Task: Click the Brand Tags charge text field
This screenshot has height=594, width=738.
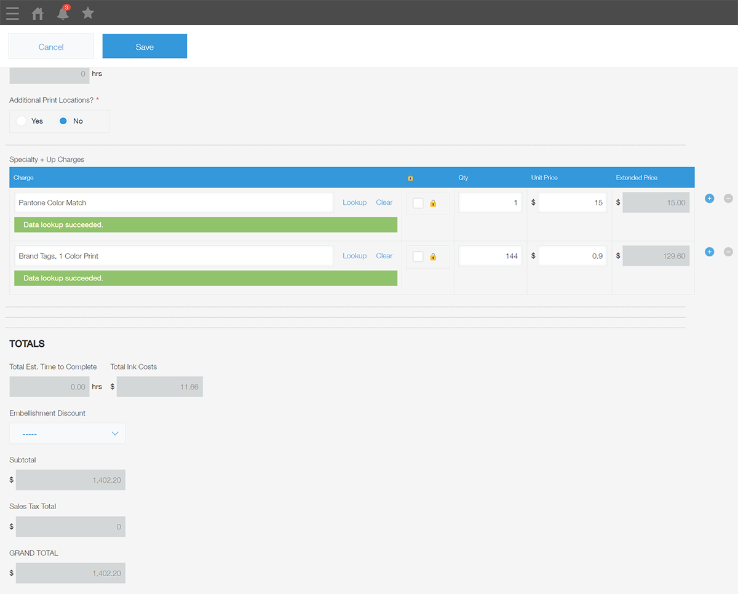Action: pos(173,256)
